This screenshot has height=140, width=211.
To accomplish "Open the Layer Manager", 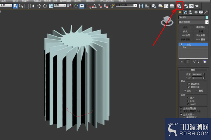I will [154, 6].
